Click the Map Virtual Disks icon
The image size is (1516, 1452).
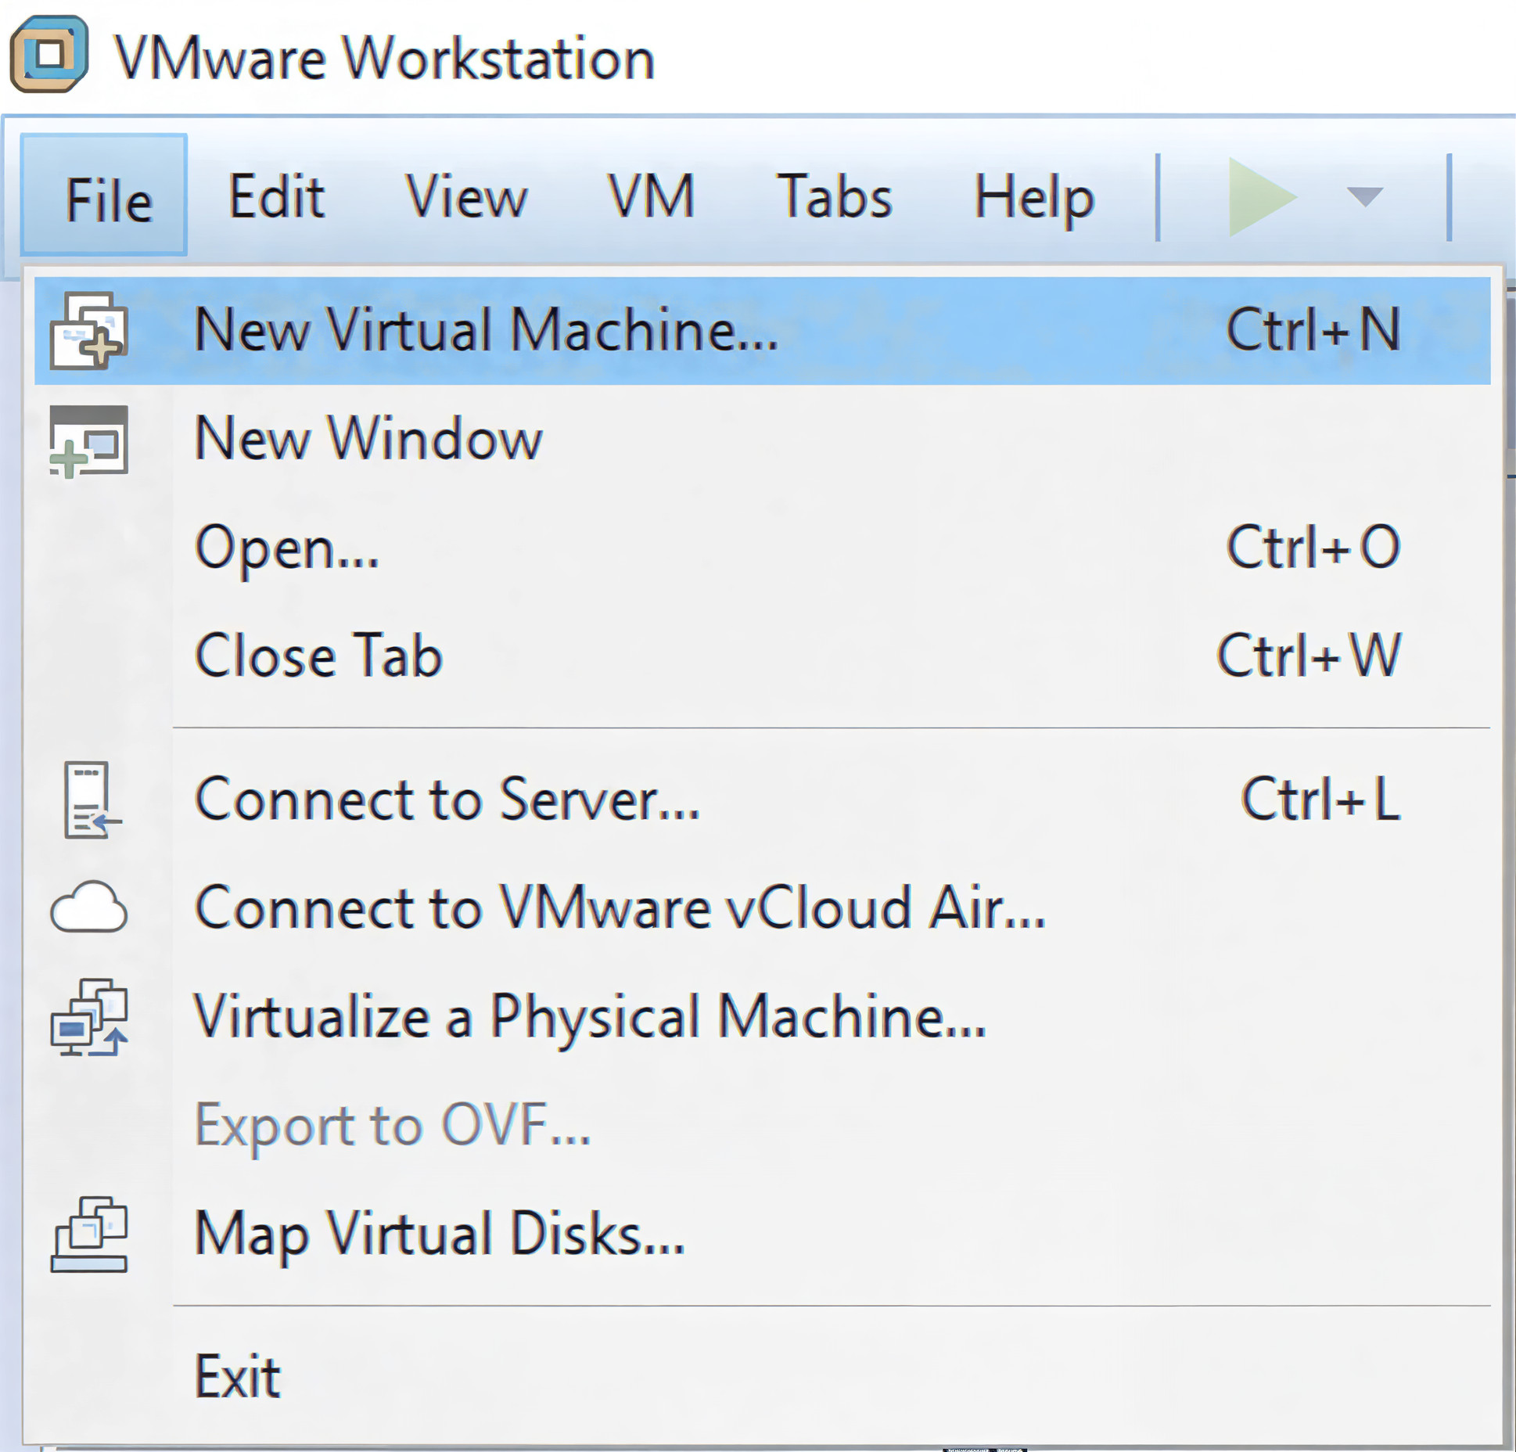[92, 1235]
